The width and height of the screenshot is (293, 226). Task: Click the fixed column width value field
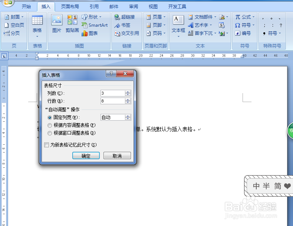pyautogui.click(x=113, y=117)
